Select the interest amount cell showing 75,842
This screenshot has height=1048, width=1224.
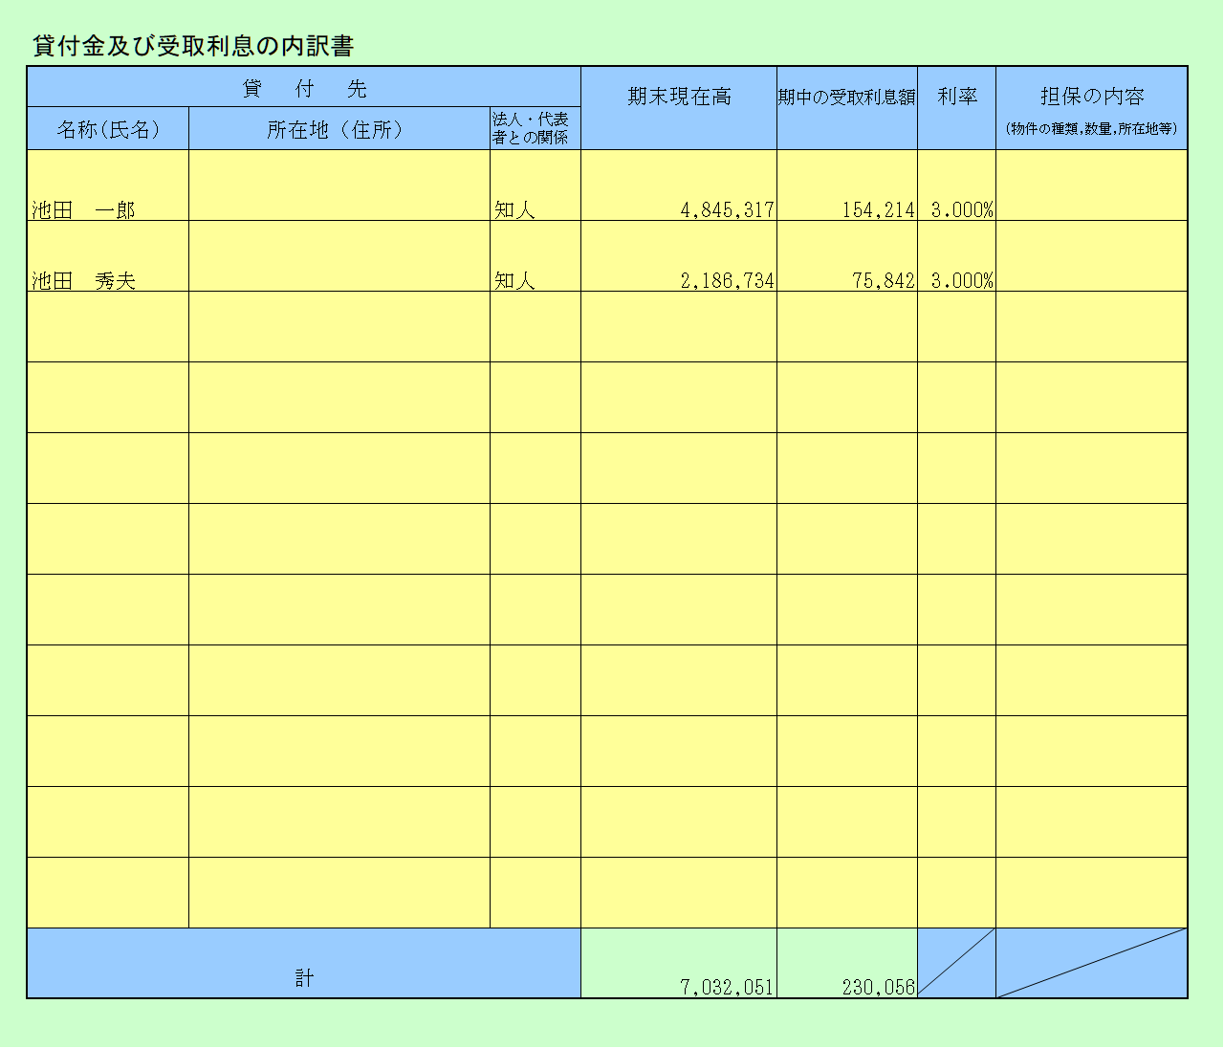(x=846, y=257)
